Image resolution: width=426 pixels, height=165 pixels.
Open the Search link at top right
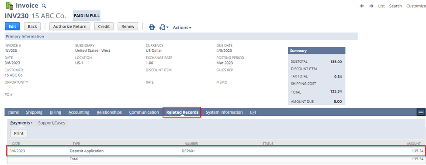[395, 6]
